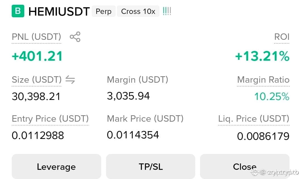Click the Margin Ratio label
Image resolution: width=301 pixels, height=179 pixels.
click(263, 80)
